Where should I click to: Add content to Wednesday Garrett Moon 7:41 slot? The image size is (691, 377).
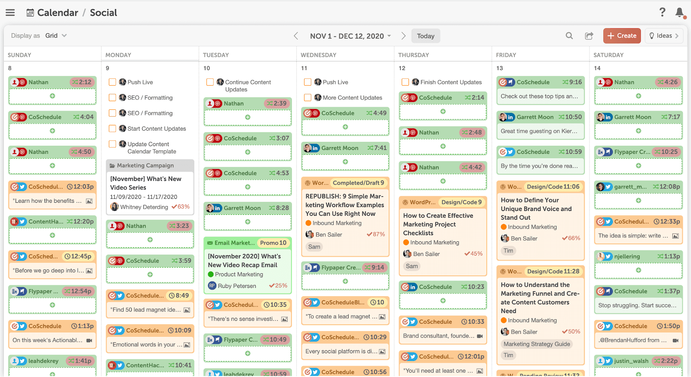[x=345, y=162]
